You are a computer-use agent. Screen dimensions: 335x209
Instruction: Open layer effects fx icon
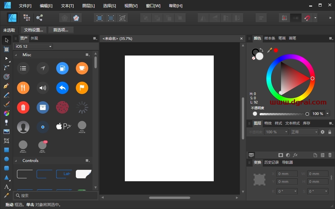tap(295, 155)
